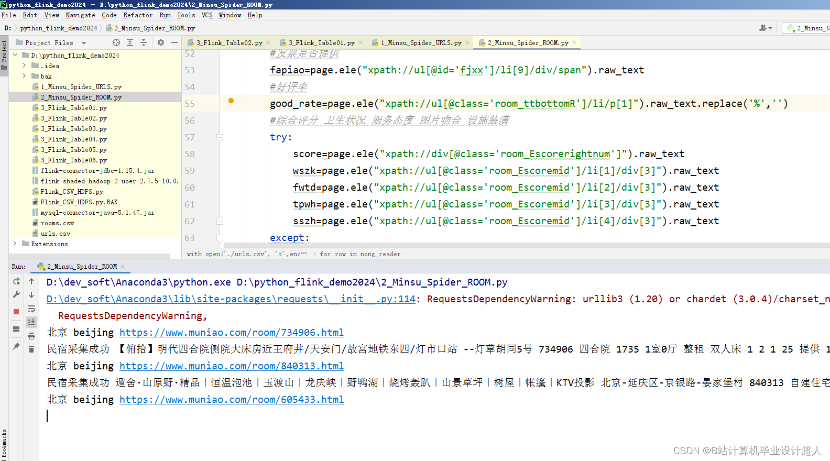The height and width of the screenshot is (461, 830).
Task: Close the 3_Flink_Table02.py editor tab
Action: [x=268, y=42]
